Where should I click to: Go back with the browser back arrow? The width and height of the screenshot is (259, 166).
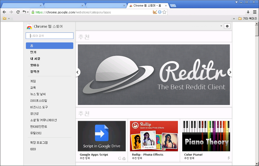4,12
